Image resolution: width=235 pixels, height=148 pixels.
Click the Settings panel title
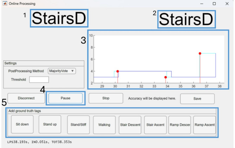11,63
